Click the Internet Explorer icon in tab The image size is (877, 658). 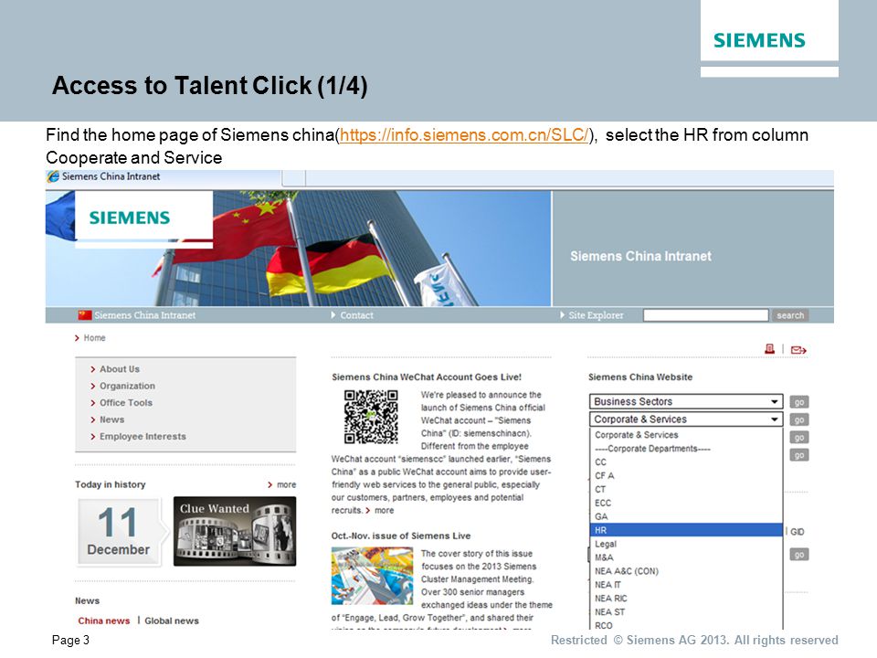[x=53, y=176]
